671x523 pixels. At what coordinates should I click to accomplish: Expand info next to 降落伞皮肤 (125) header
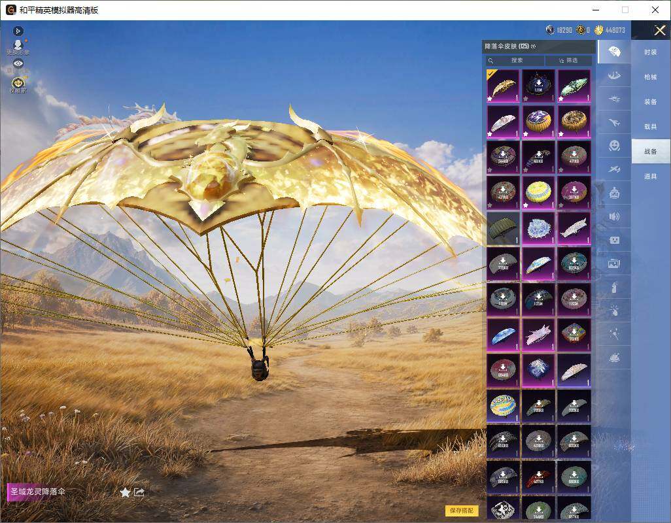pyautogui.click(x=533, y=46)
